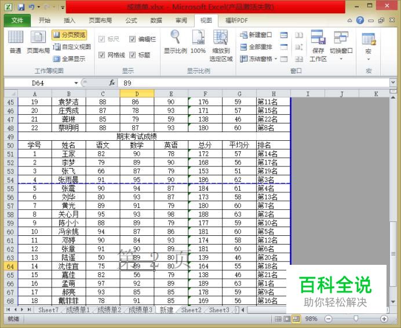Open Zoom (显示比例) dialog
401x328 pixels.
pos(175,42)
